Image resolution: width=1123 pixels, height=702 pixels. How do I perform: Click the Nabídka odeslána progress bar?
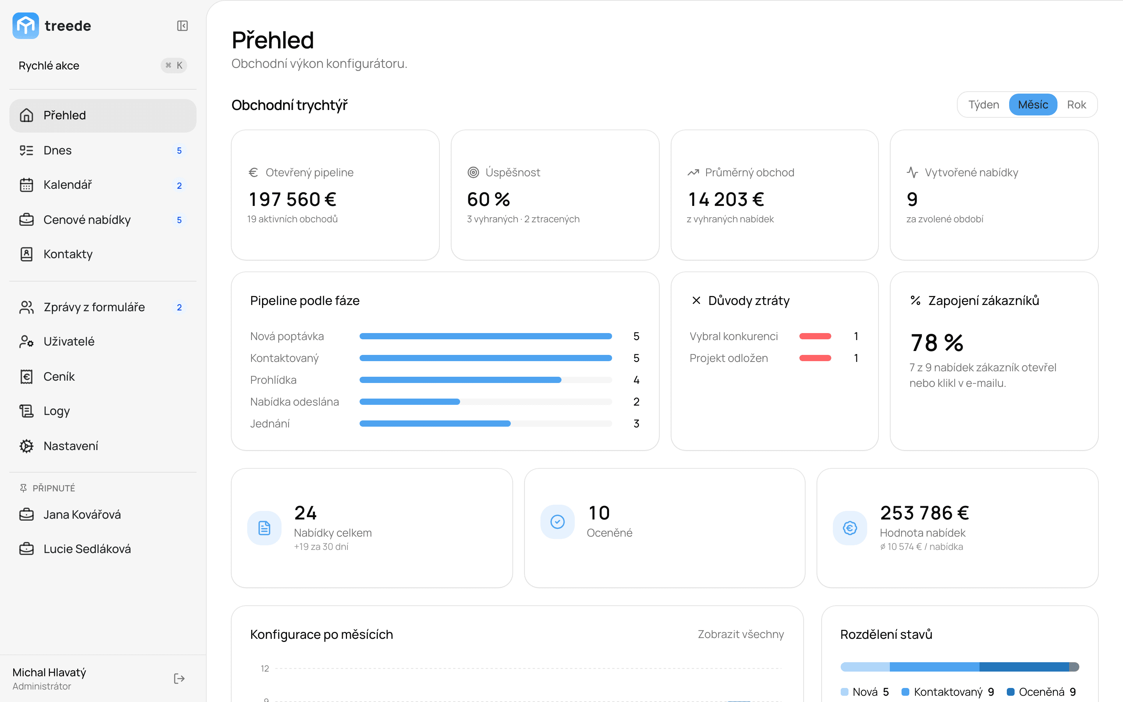(x=486, y=402)
